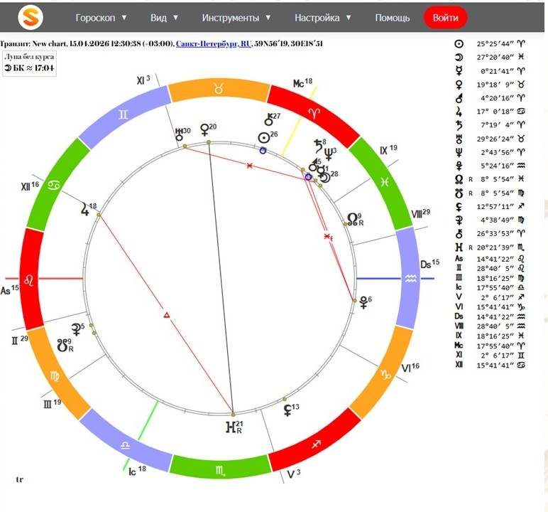548x512 pixels.
Task: Open the Инструменты menu
Action: tap(230, 18)
